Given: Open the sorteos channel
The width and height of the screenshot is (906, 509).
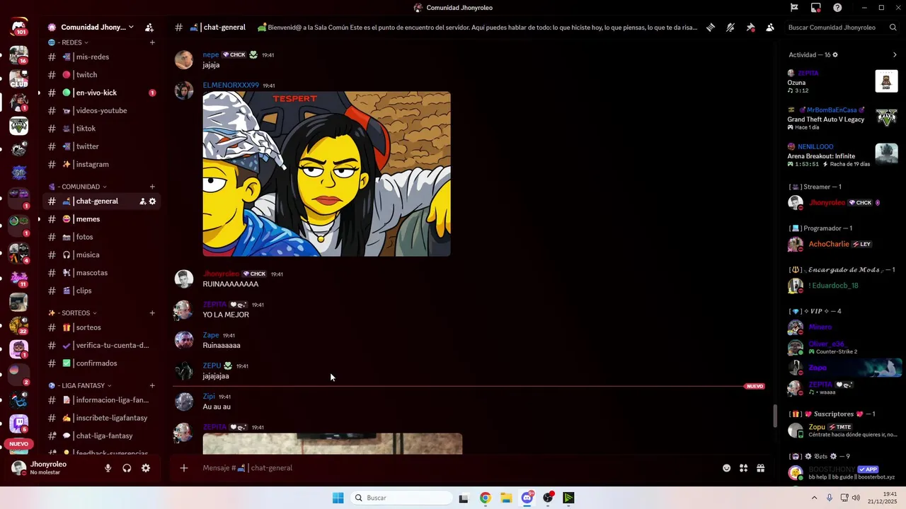Looking at the screenshot, I should (102, 328).
